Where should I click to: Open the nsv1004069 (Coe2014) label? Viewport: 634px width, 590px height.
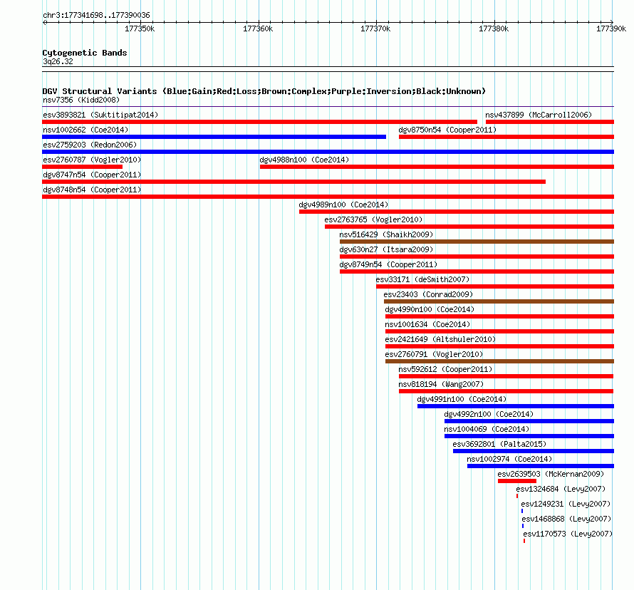coord(487,429)
